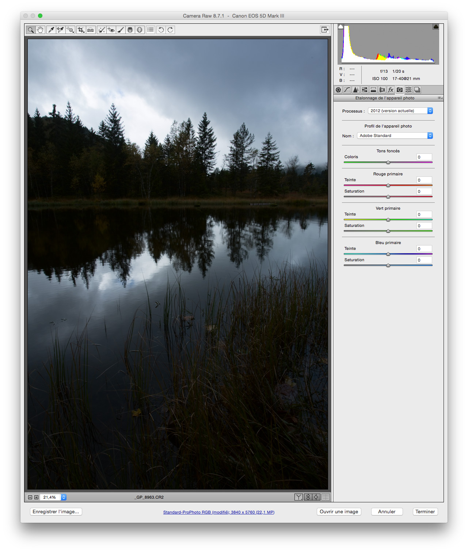Toggle shadow clipping warning in histogram
The image size is (468, 552).
point(340,27)
